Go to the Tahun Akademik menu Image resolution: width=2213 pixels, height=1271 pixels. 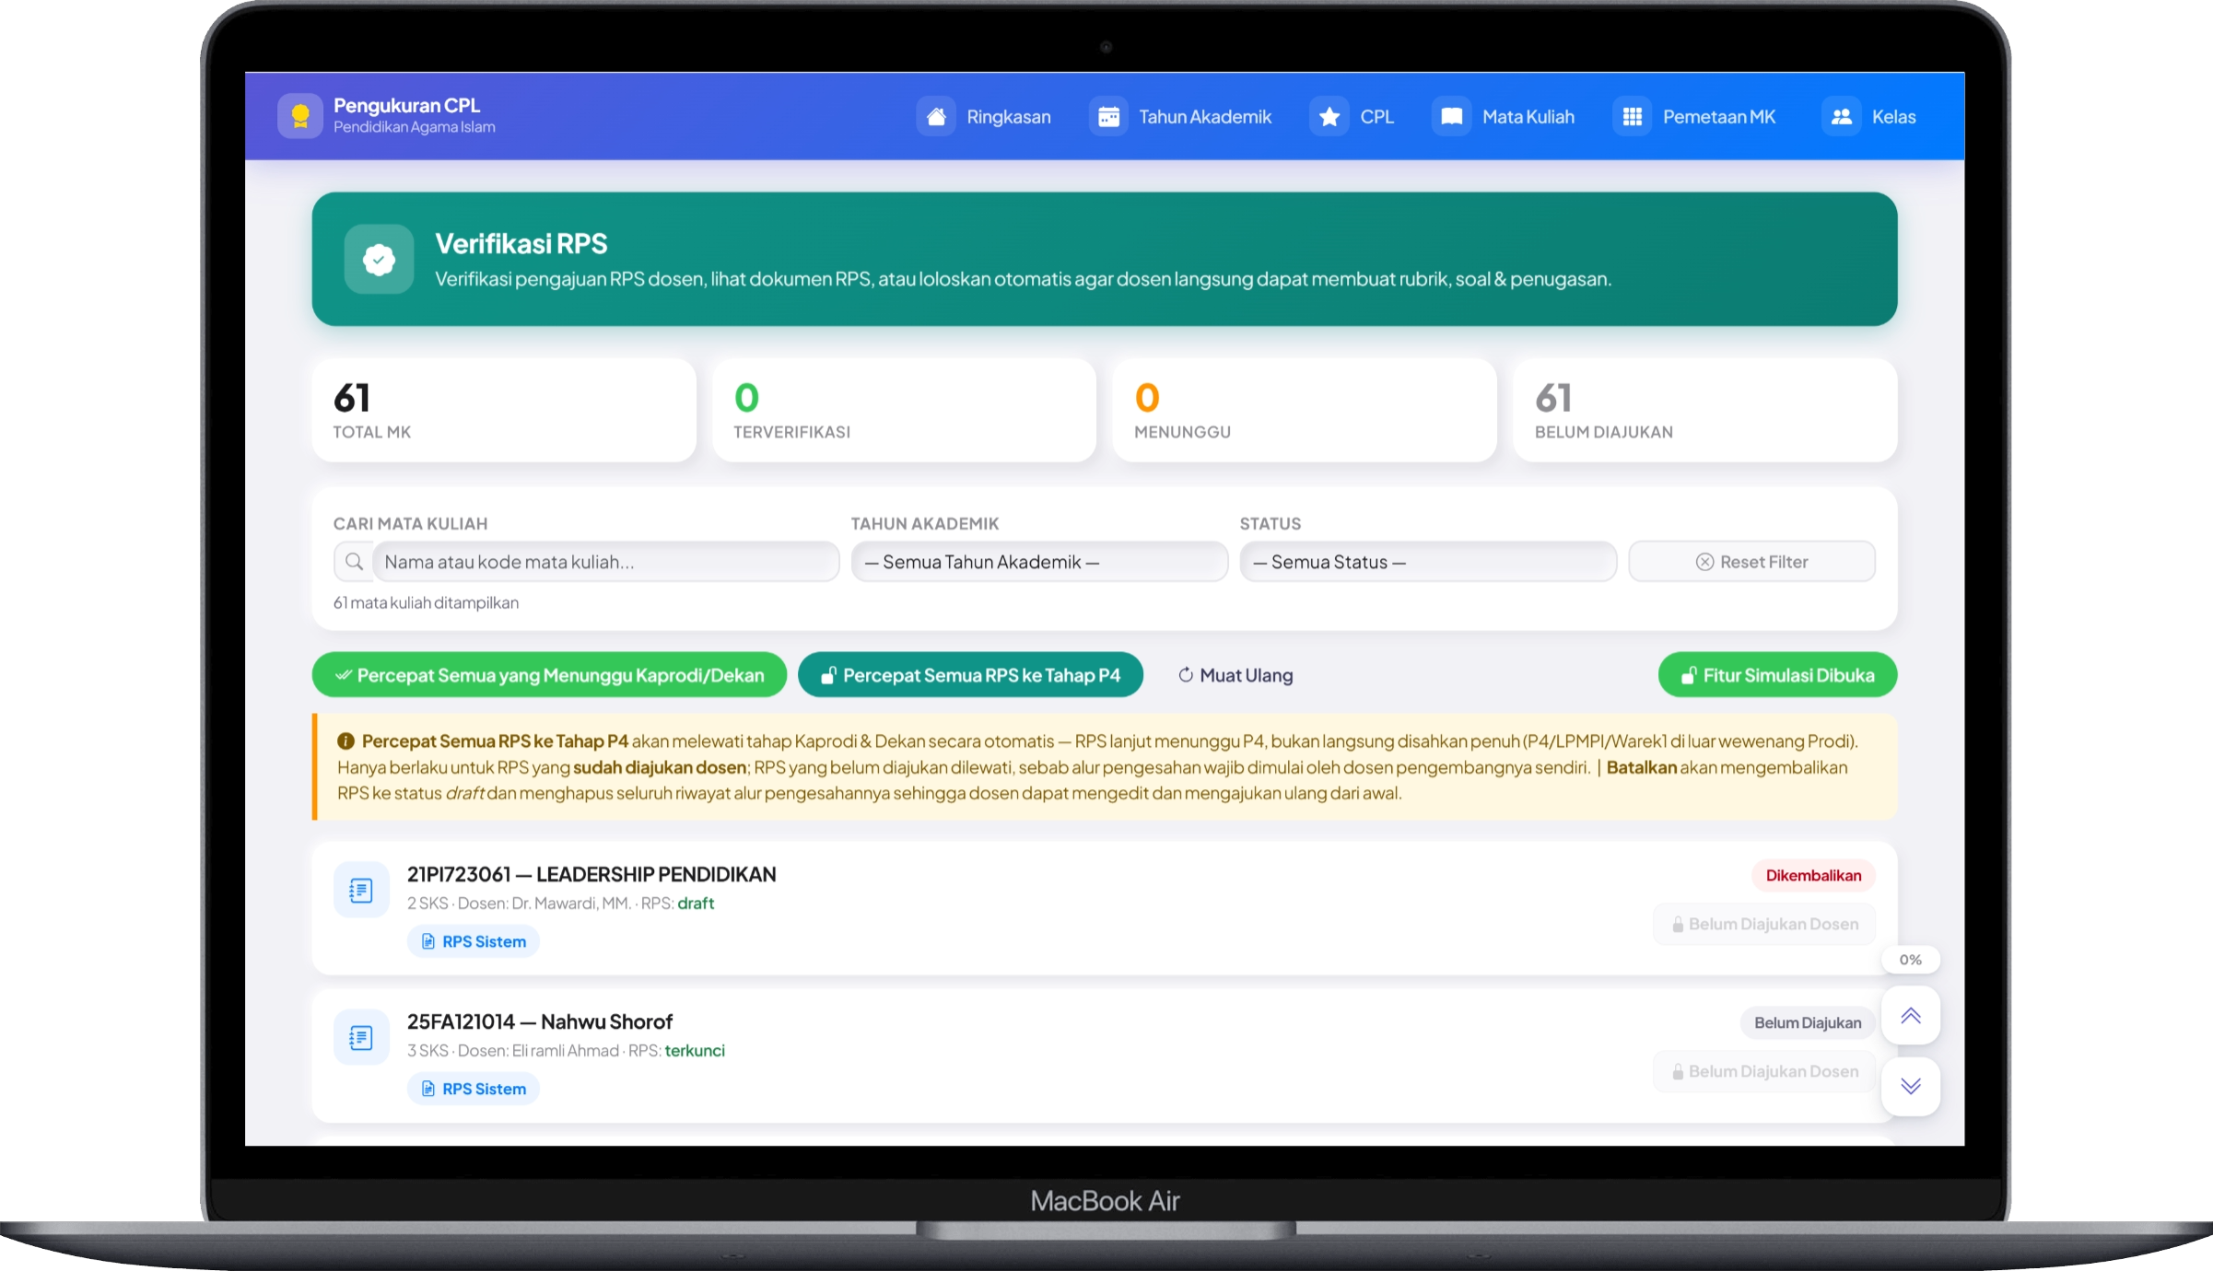(1180, 117)
